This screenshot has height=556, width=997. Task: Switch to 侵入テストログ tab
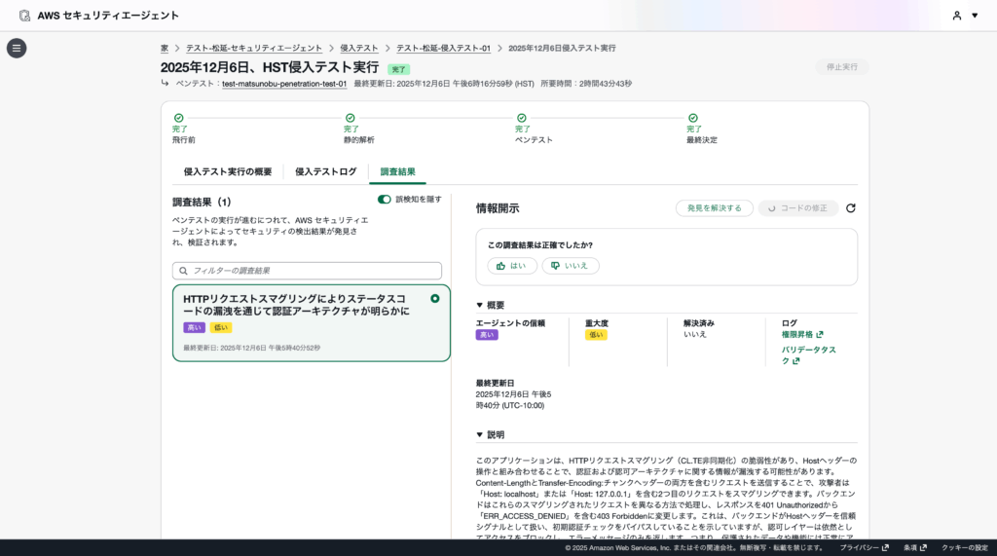click(325, 171)
